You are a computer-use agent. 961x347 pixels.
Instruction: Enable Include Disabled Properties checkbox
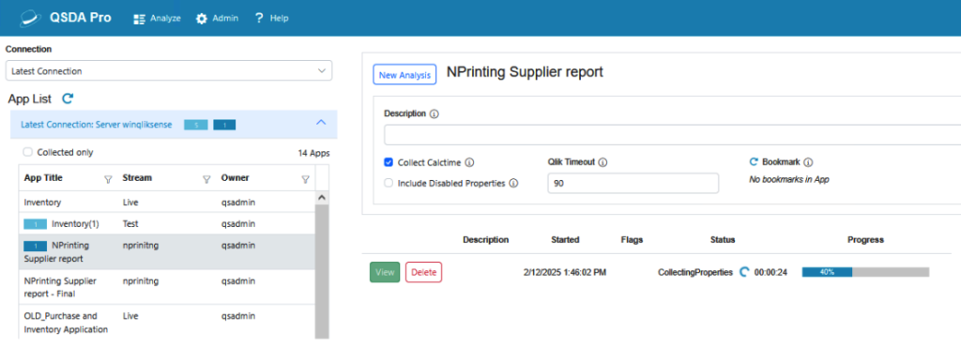tap(388, 182)
